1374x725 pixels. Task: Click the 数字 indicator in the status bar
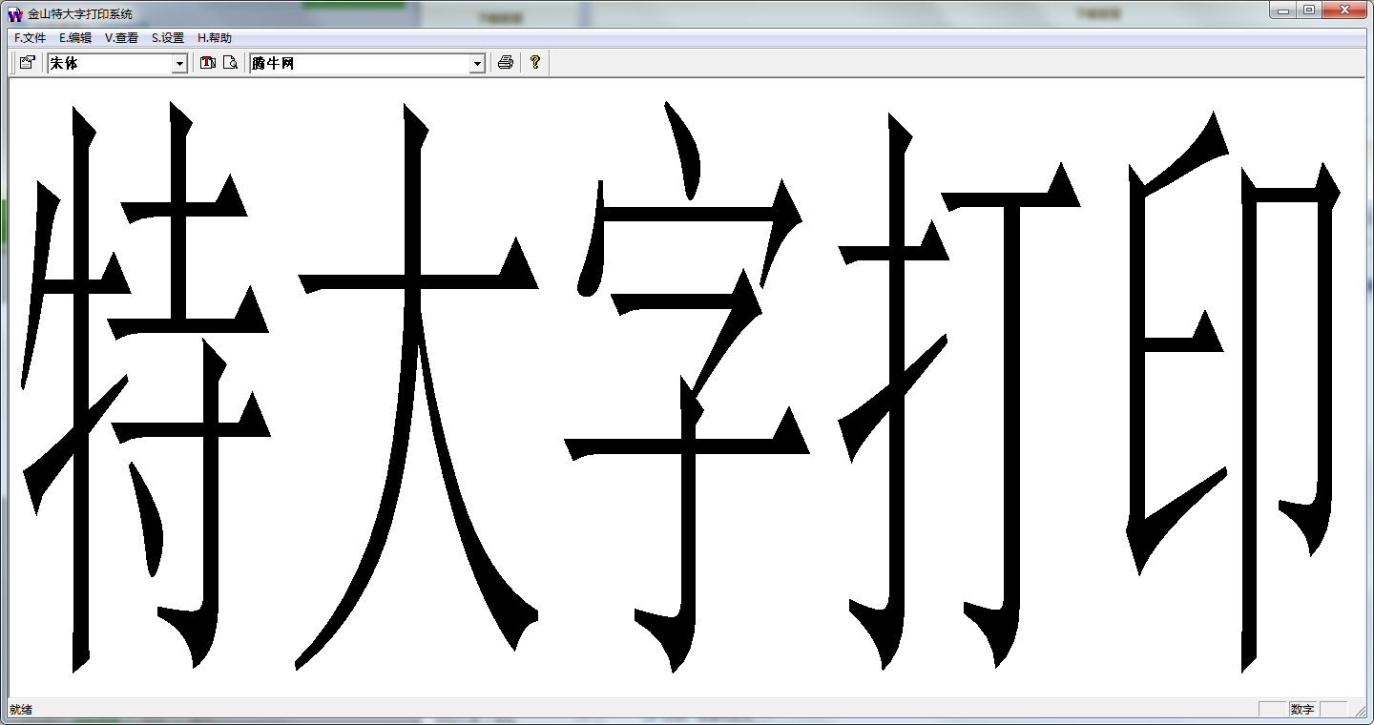point(1301,709)
